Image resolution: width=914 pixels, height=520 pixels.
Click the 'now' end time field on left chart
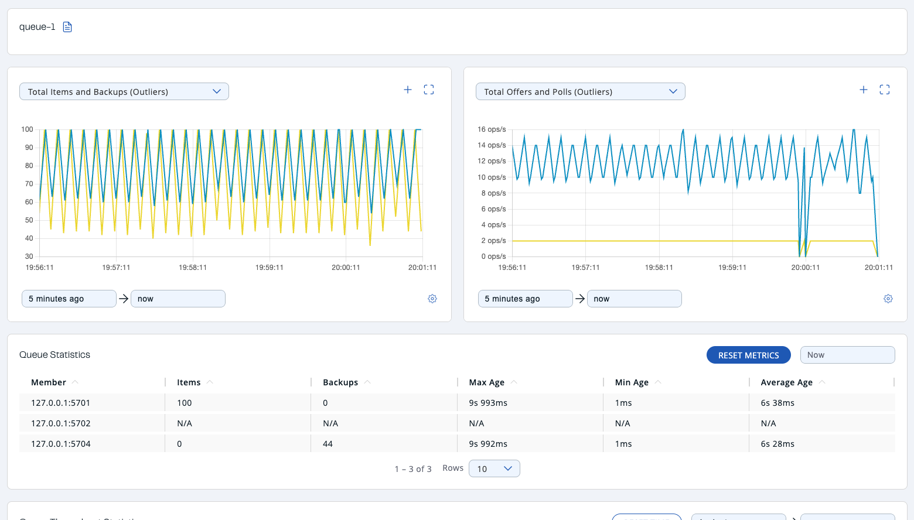(x=178, y=298)
